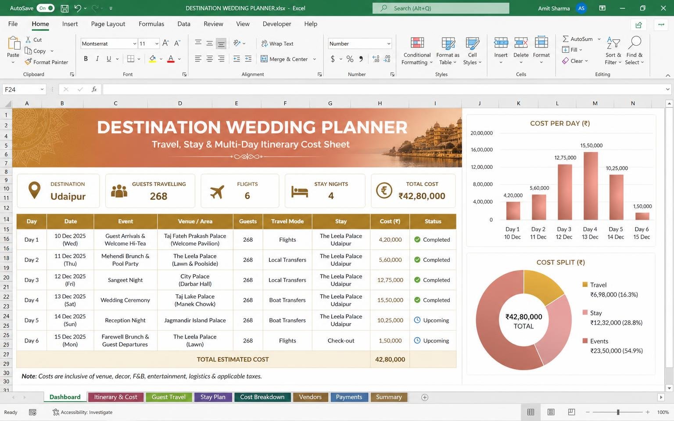Click the Undo arrow icon
The image size is (674, 421).
tap(78, 8)
